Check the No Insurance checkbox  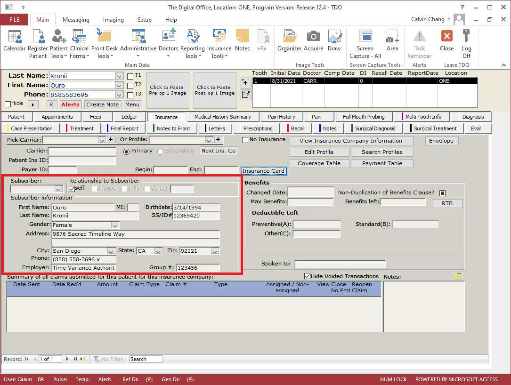point(245,140)
